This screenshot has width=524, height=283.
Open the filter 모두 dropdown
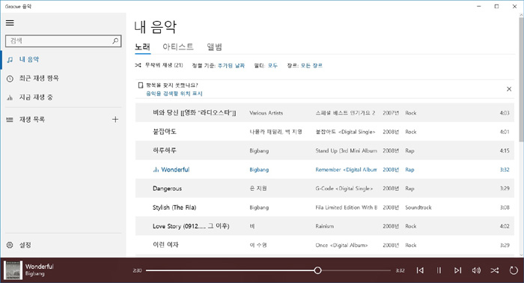point(272,65)
